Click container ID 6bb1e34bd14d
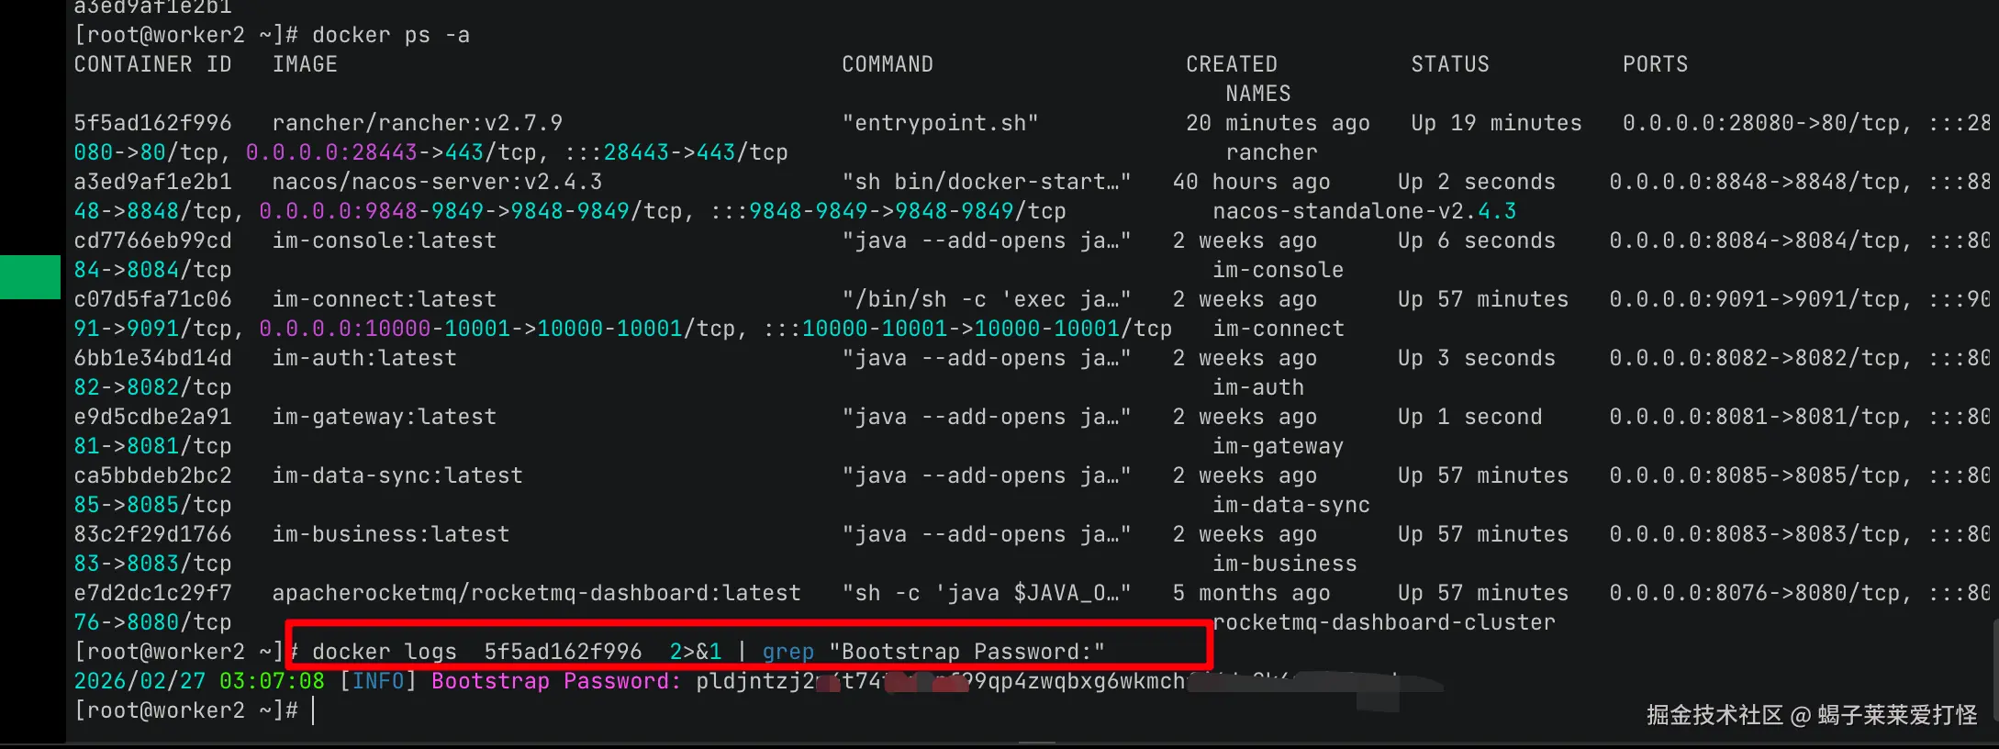This screenshot has height=749, width=1999. coord(152,358)
